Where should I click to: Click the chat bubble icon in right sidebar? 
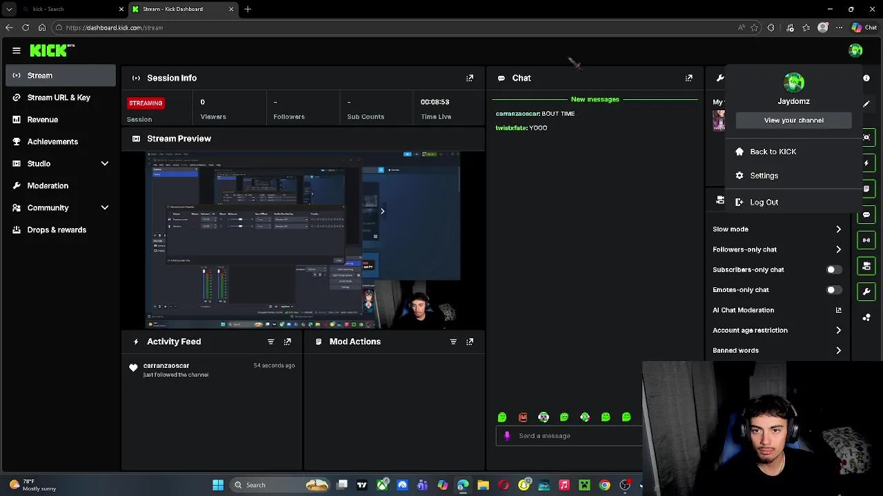coord(866,214)
